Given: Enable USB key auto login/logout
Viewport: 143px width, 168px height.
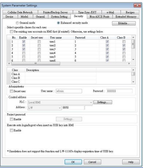Looking at the screenshot, I should point(11,130).
